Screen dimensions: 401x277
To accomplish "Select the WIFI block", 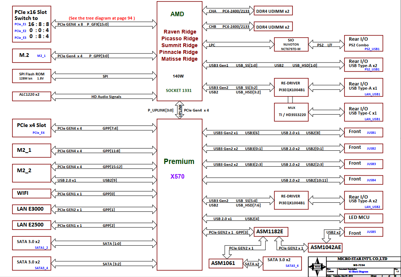I will coord(31,193).
